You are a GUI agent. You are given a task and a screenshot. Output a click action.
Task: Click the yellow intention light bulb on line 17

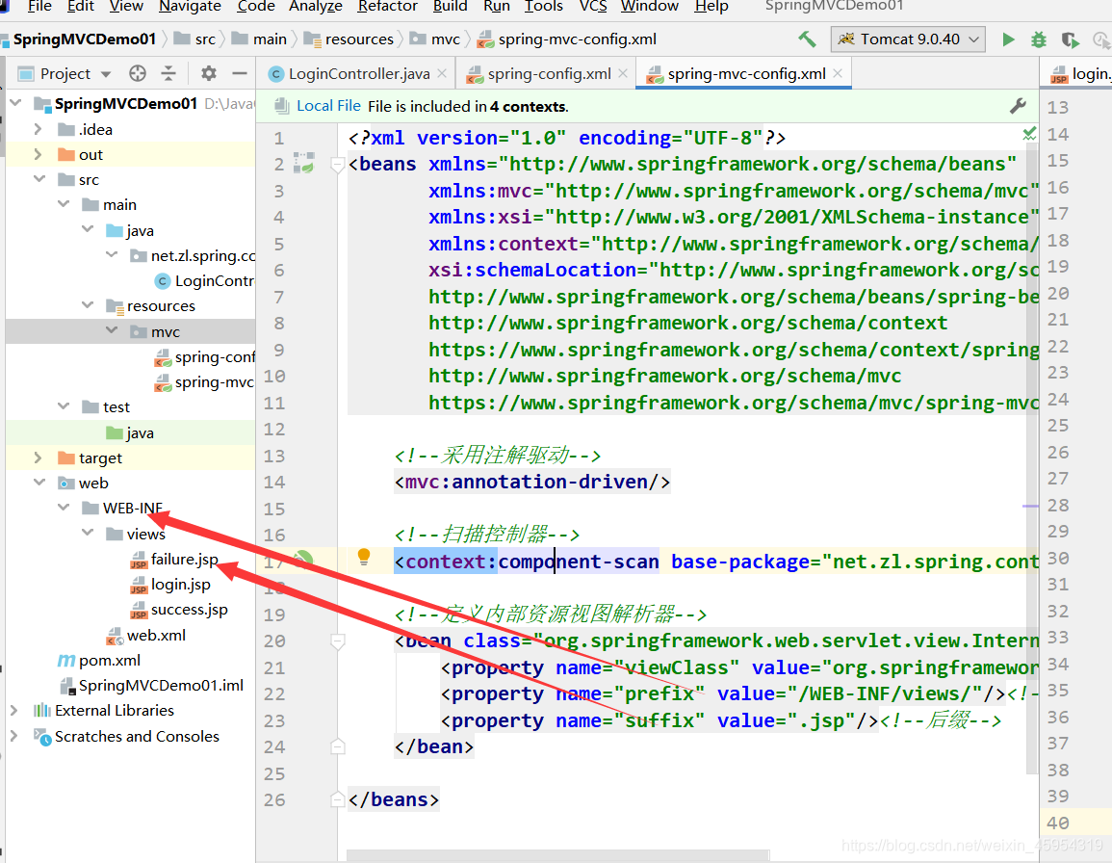point(364,557)
